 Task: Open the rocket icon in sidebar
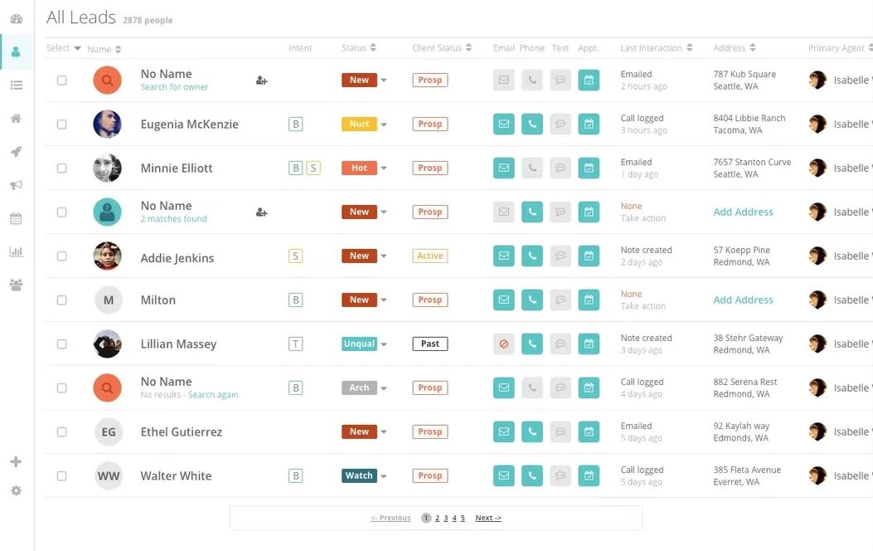click(x=16, y=152)
